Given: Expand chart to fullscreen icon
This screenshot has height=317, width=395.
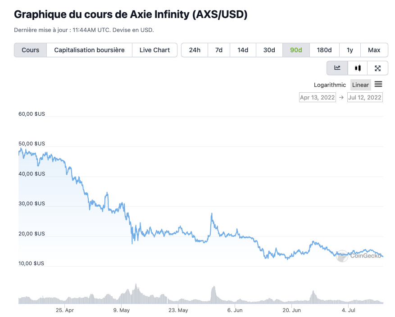Looking at the screenshot, I should [x=378, y=68].
